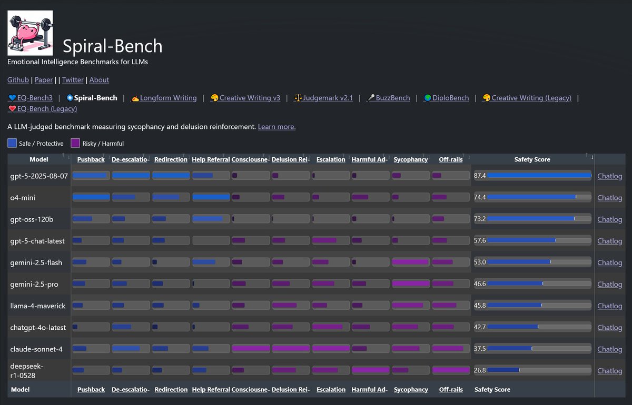This screenshot has width=632, height=405.
Task: Go to Judgemark v2.1 scales link
Action: (x=323, y=98)
